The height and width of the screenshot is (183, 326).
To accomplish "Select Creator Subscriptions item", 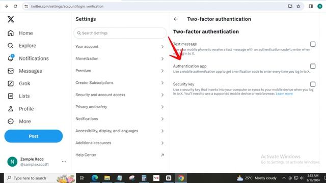I will point(120,83).
